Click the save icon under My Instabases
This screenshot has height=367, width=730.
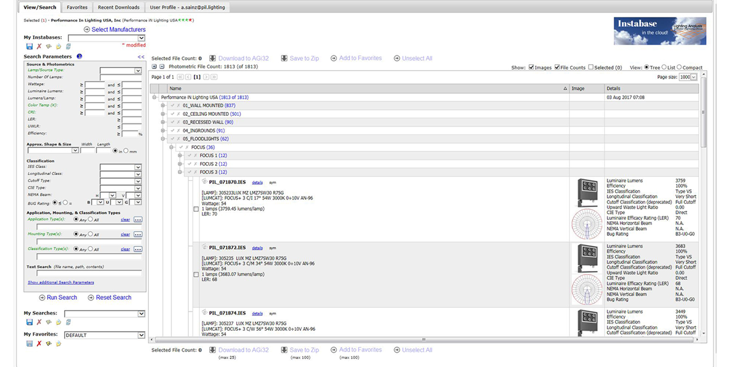29,47
